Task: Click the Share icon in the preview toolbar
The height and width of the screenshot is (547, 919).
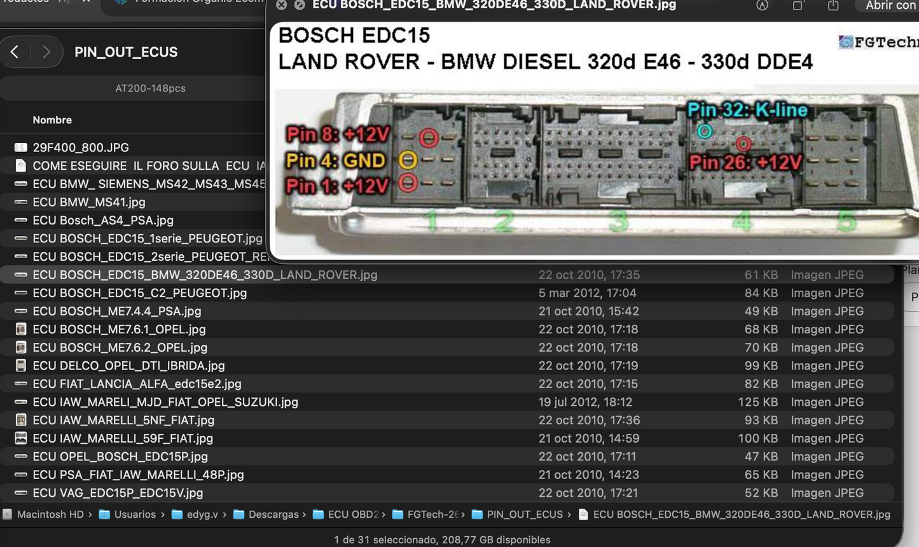Action: point(833,5)
